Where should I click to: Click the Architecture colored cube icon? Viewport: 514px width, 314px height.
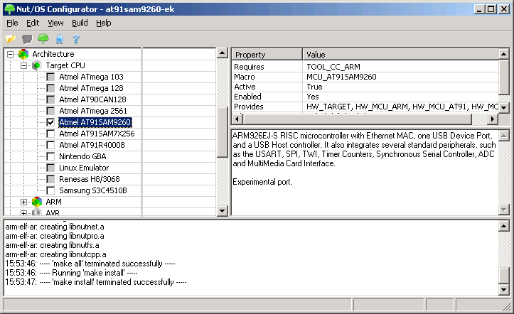coord(23,55)
